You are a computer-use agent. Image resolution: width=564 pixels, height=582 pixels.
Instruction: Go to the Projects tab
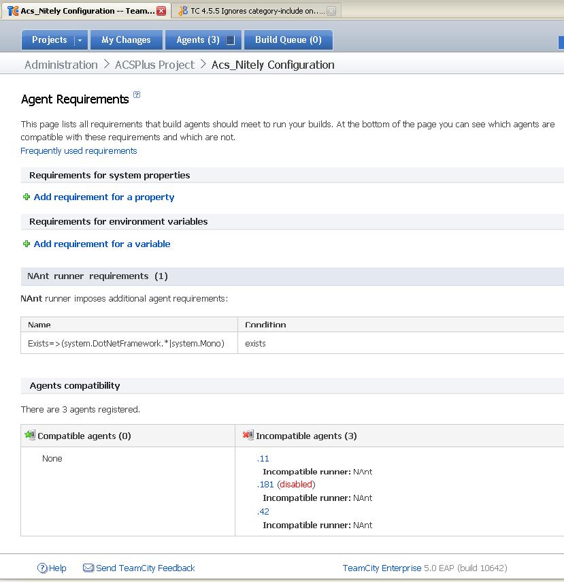pos(50,39)
